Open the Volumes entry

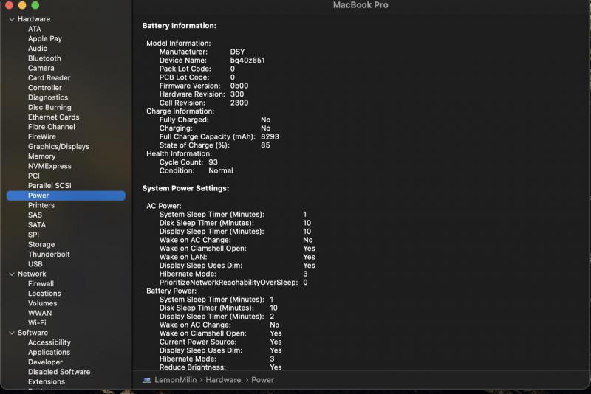pyautogui.click(x=43, y=303)
